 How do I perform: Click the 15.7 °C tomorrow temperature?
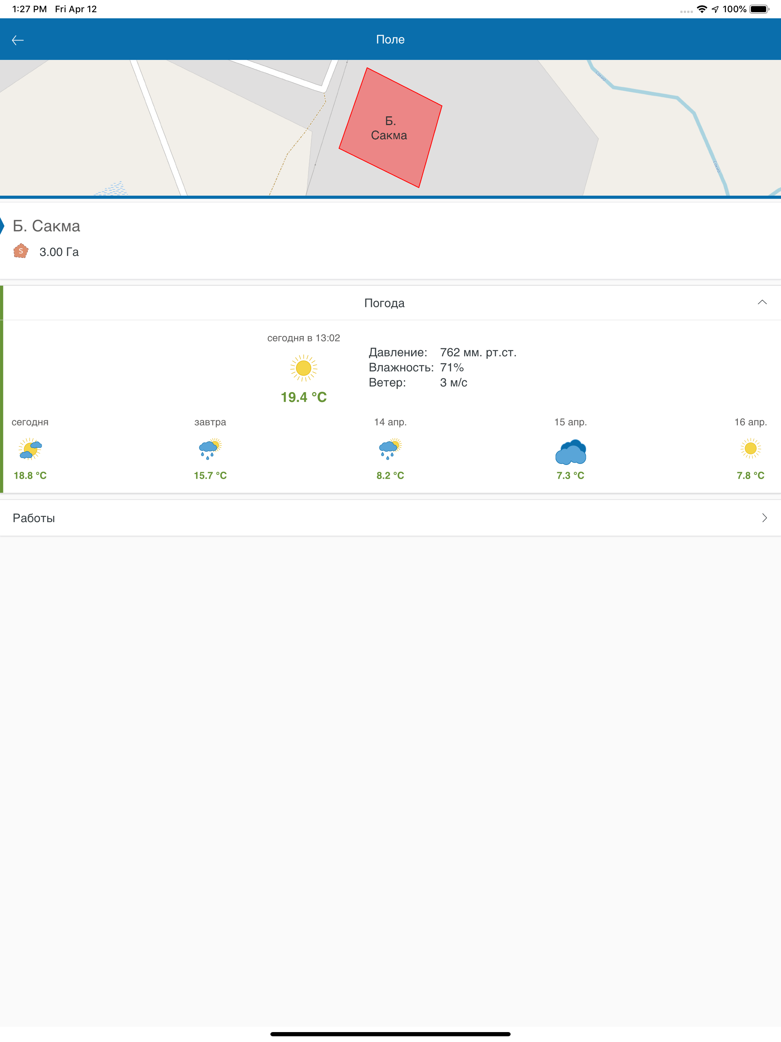coord(210,475)
